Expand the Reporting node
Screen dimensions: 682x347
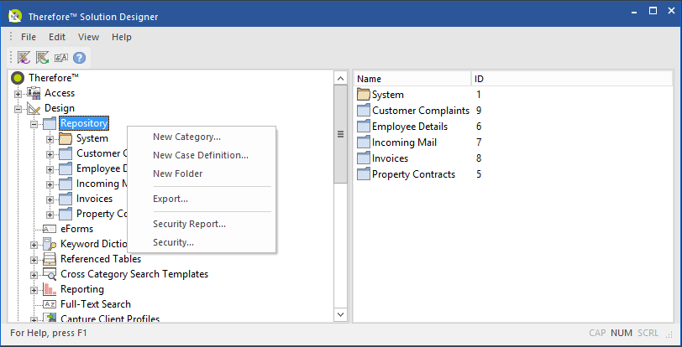click(x=34, y=290)
